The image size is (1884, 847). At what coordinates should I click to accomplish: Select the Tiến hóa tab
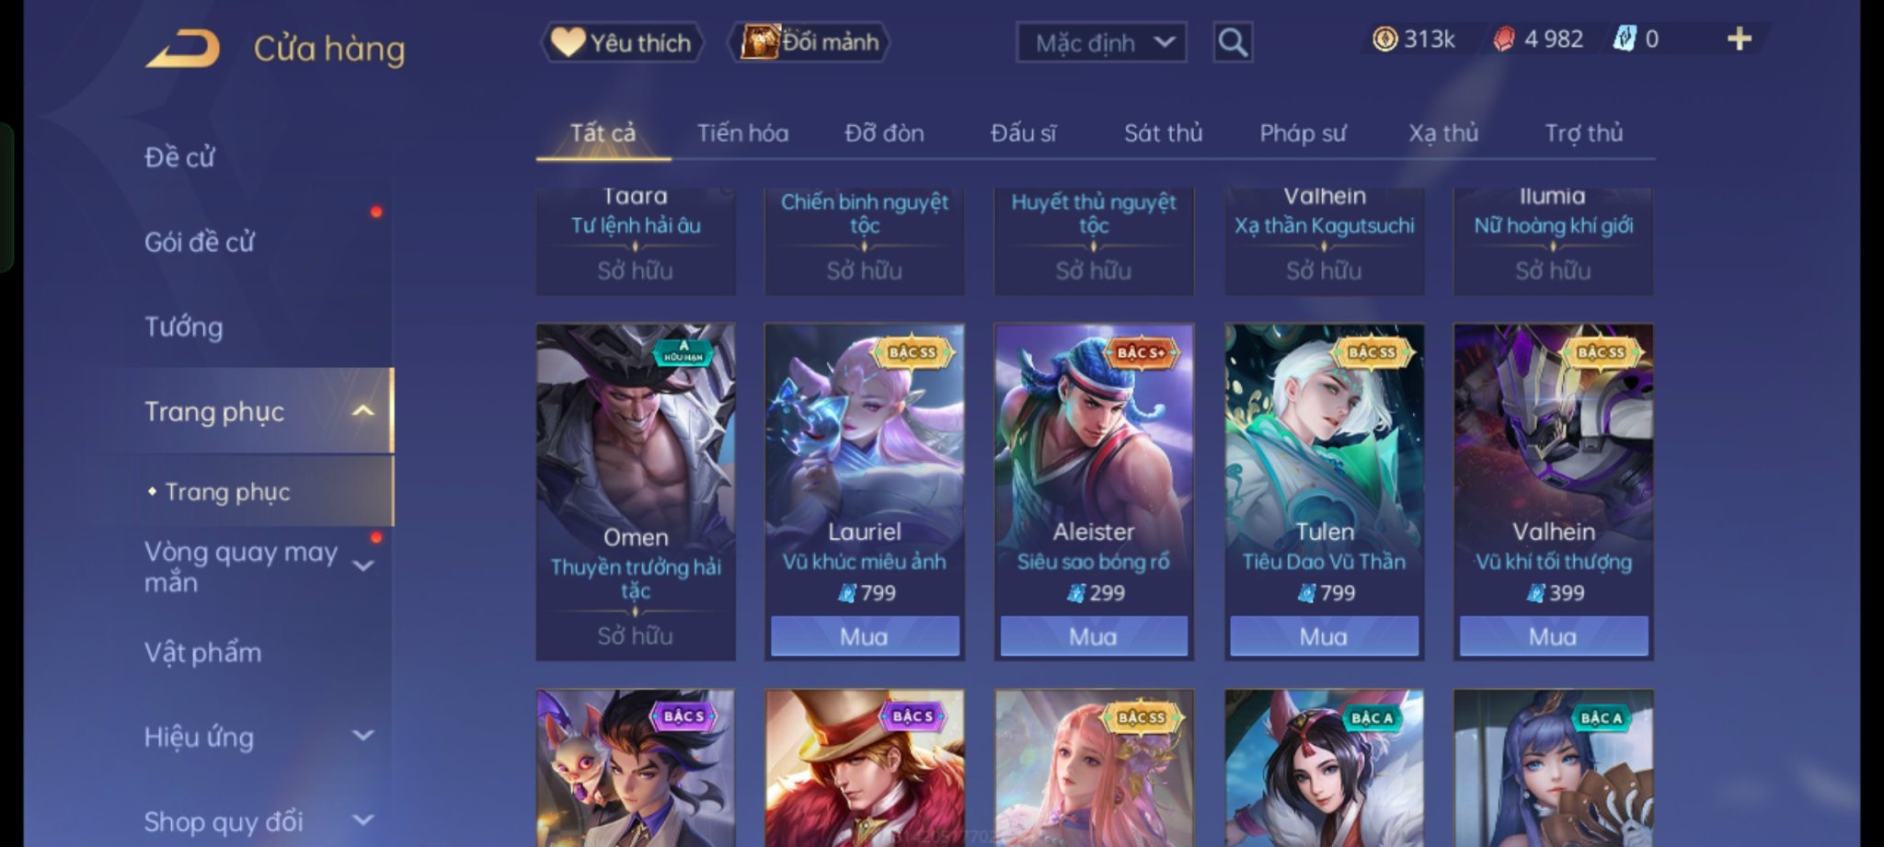[742, 133]
